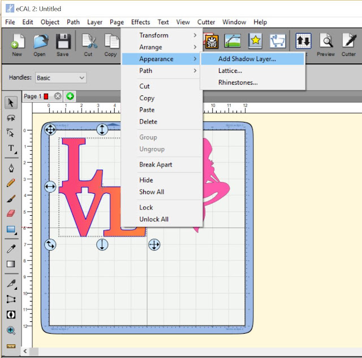Select the Text tool
Viewport: 362px width, 358px height.
point(11,149)
